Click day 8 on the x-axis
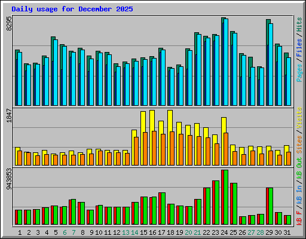Image resolution: width=306 pixels, height=239 pixels. coord(82,232)
